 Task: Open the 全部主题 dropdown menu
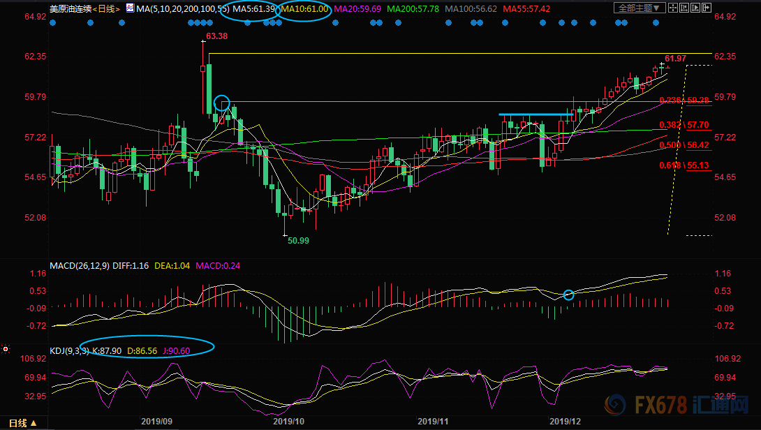[x=639, y=8]
